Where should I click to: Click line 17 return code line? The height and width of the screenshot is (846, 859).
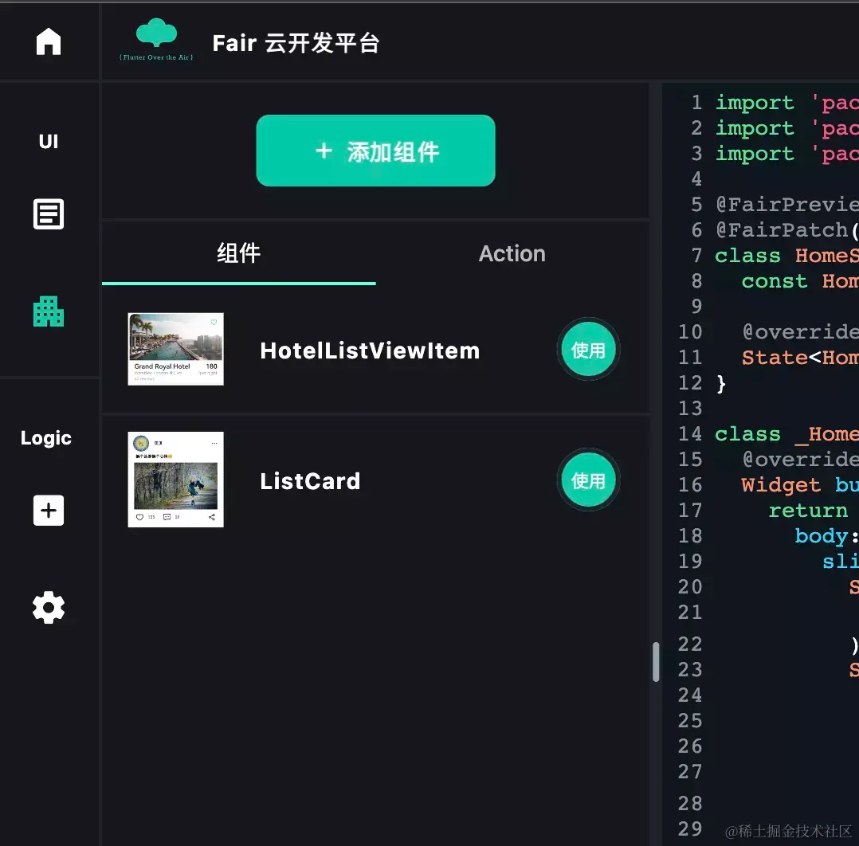coord(808,511)
